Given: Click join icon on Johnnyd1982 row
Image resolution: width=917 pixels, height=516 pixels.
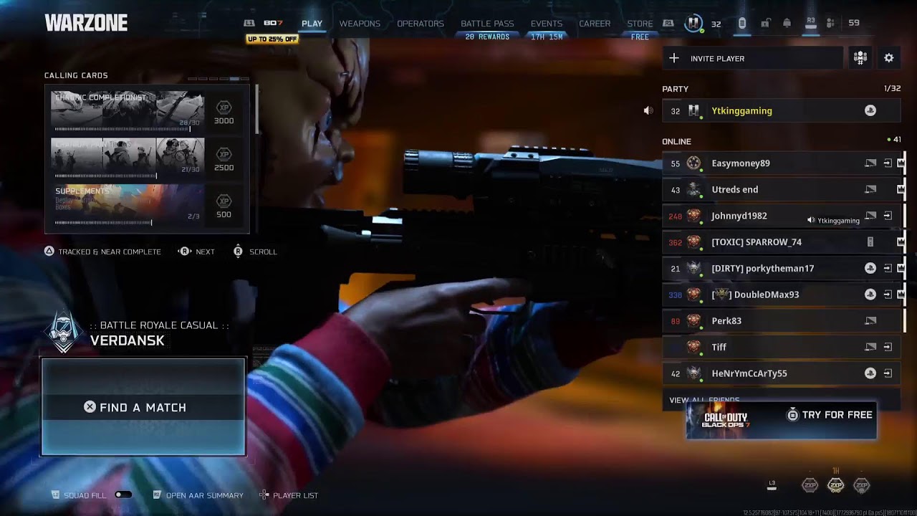Looking at the screenshot, I should pyautogui.click(x=888, y=216).
